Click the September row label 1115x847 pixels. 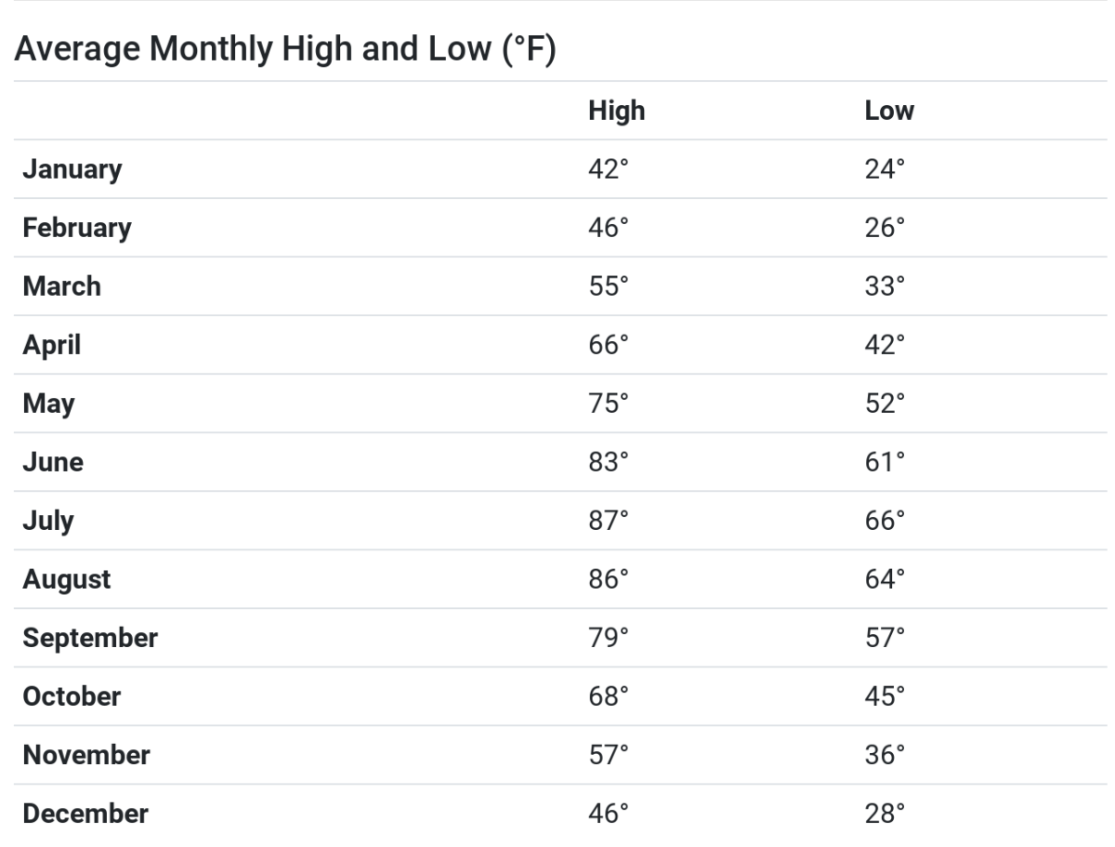[x=90, y=639]
